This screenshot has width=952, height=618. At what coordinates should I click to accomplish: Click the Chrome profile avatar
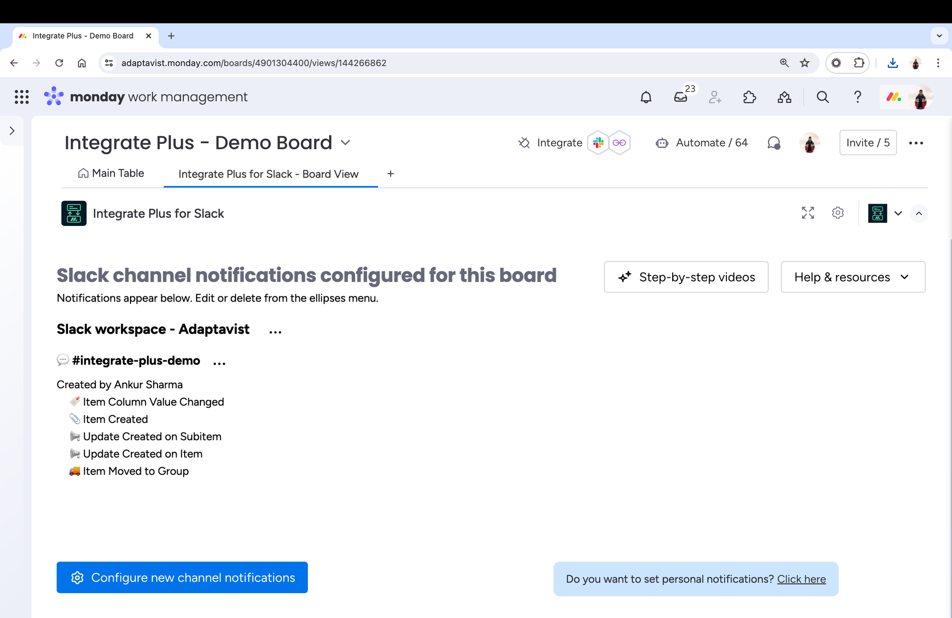[x=915, y=63]
